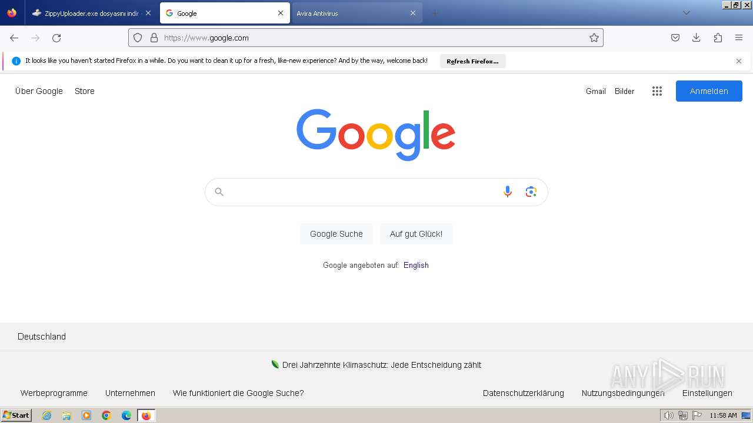Open Nutzungsbedingungen footer link
Screen dimensions: 753x423
[x=623, y=393]
